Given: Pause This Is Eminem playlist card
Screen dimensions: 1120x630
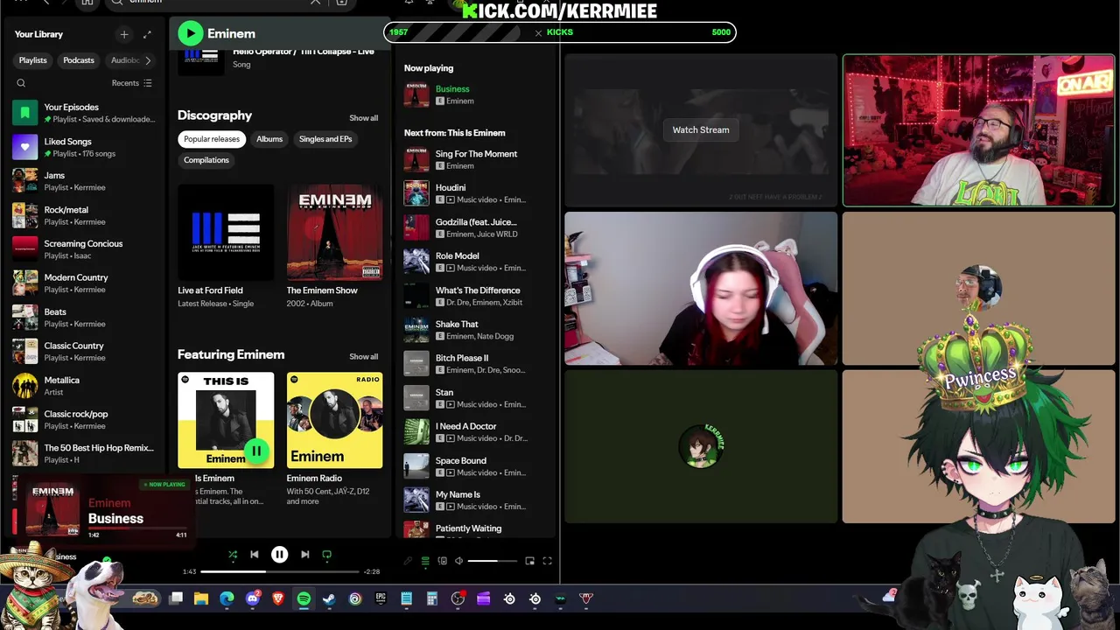Looking at the screenshot, I should tap(255, 451).
